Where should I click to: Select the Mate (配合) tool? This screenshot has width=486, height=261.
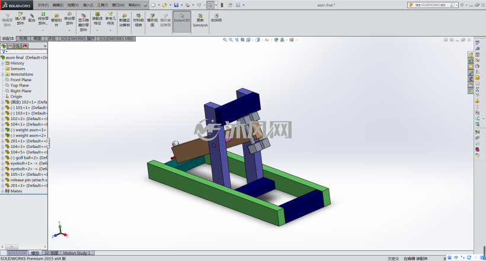pyautogui.click(x=31, y=18)
